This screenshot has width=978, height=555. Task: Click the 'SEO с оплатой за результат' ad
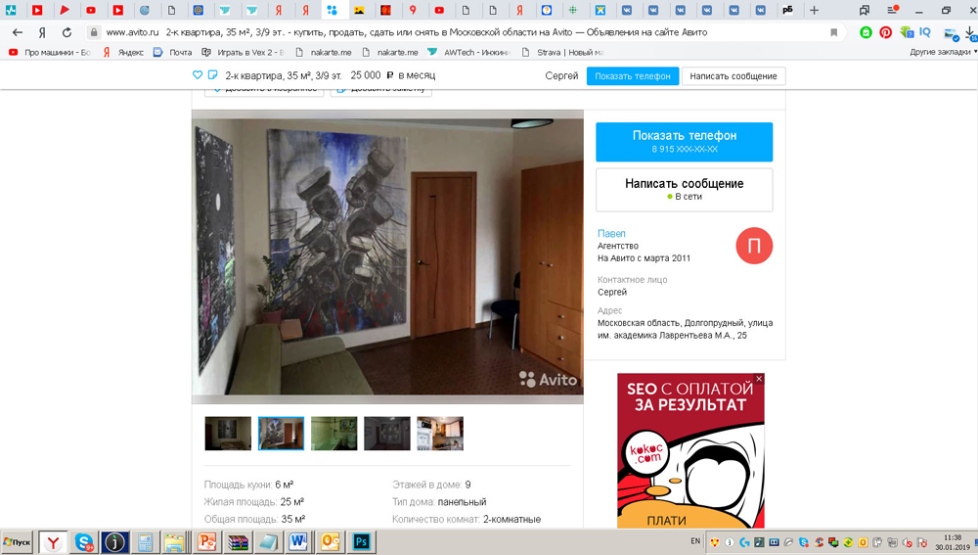(x=690, y=450)
